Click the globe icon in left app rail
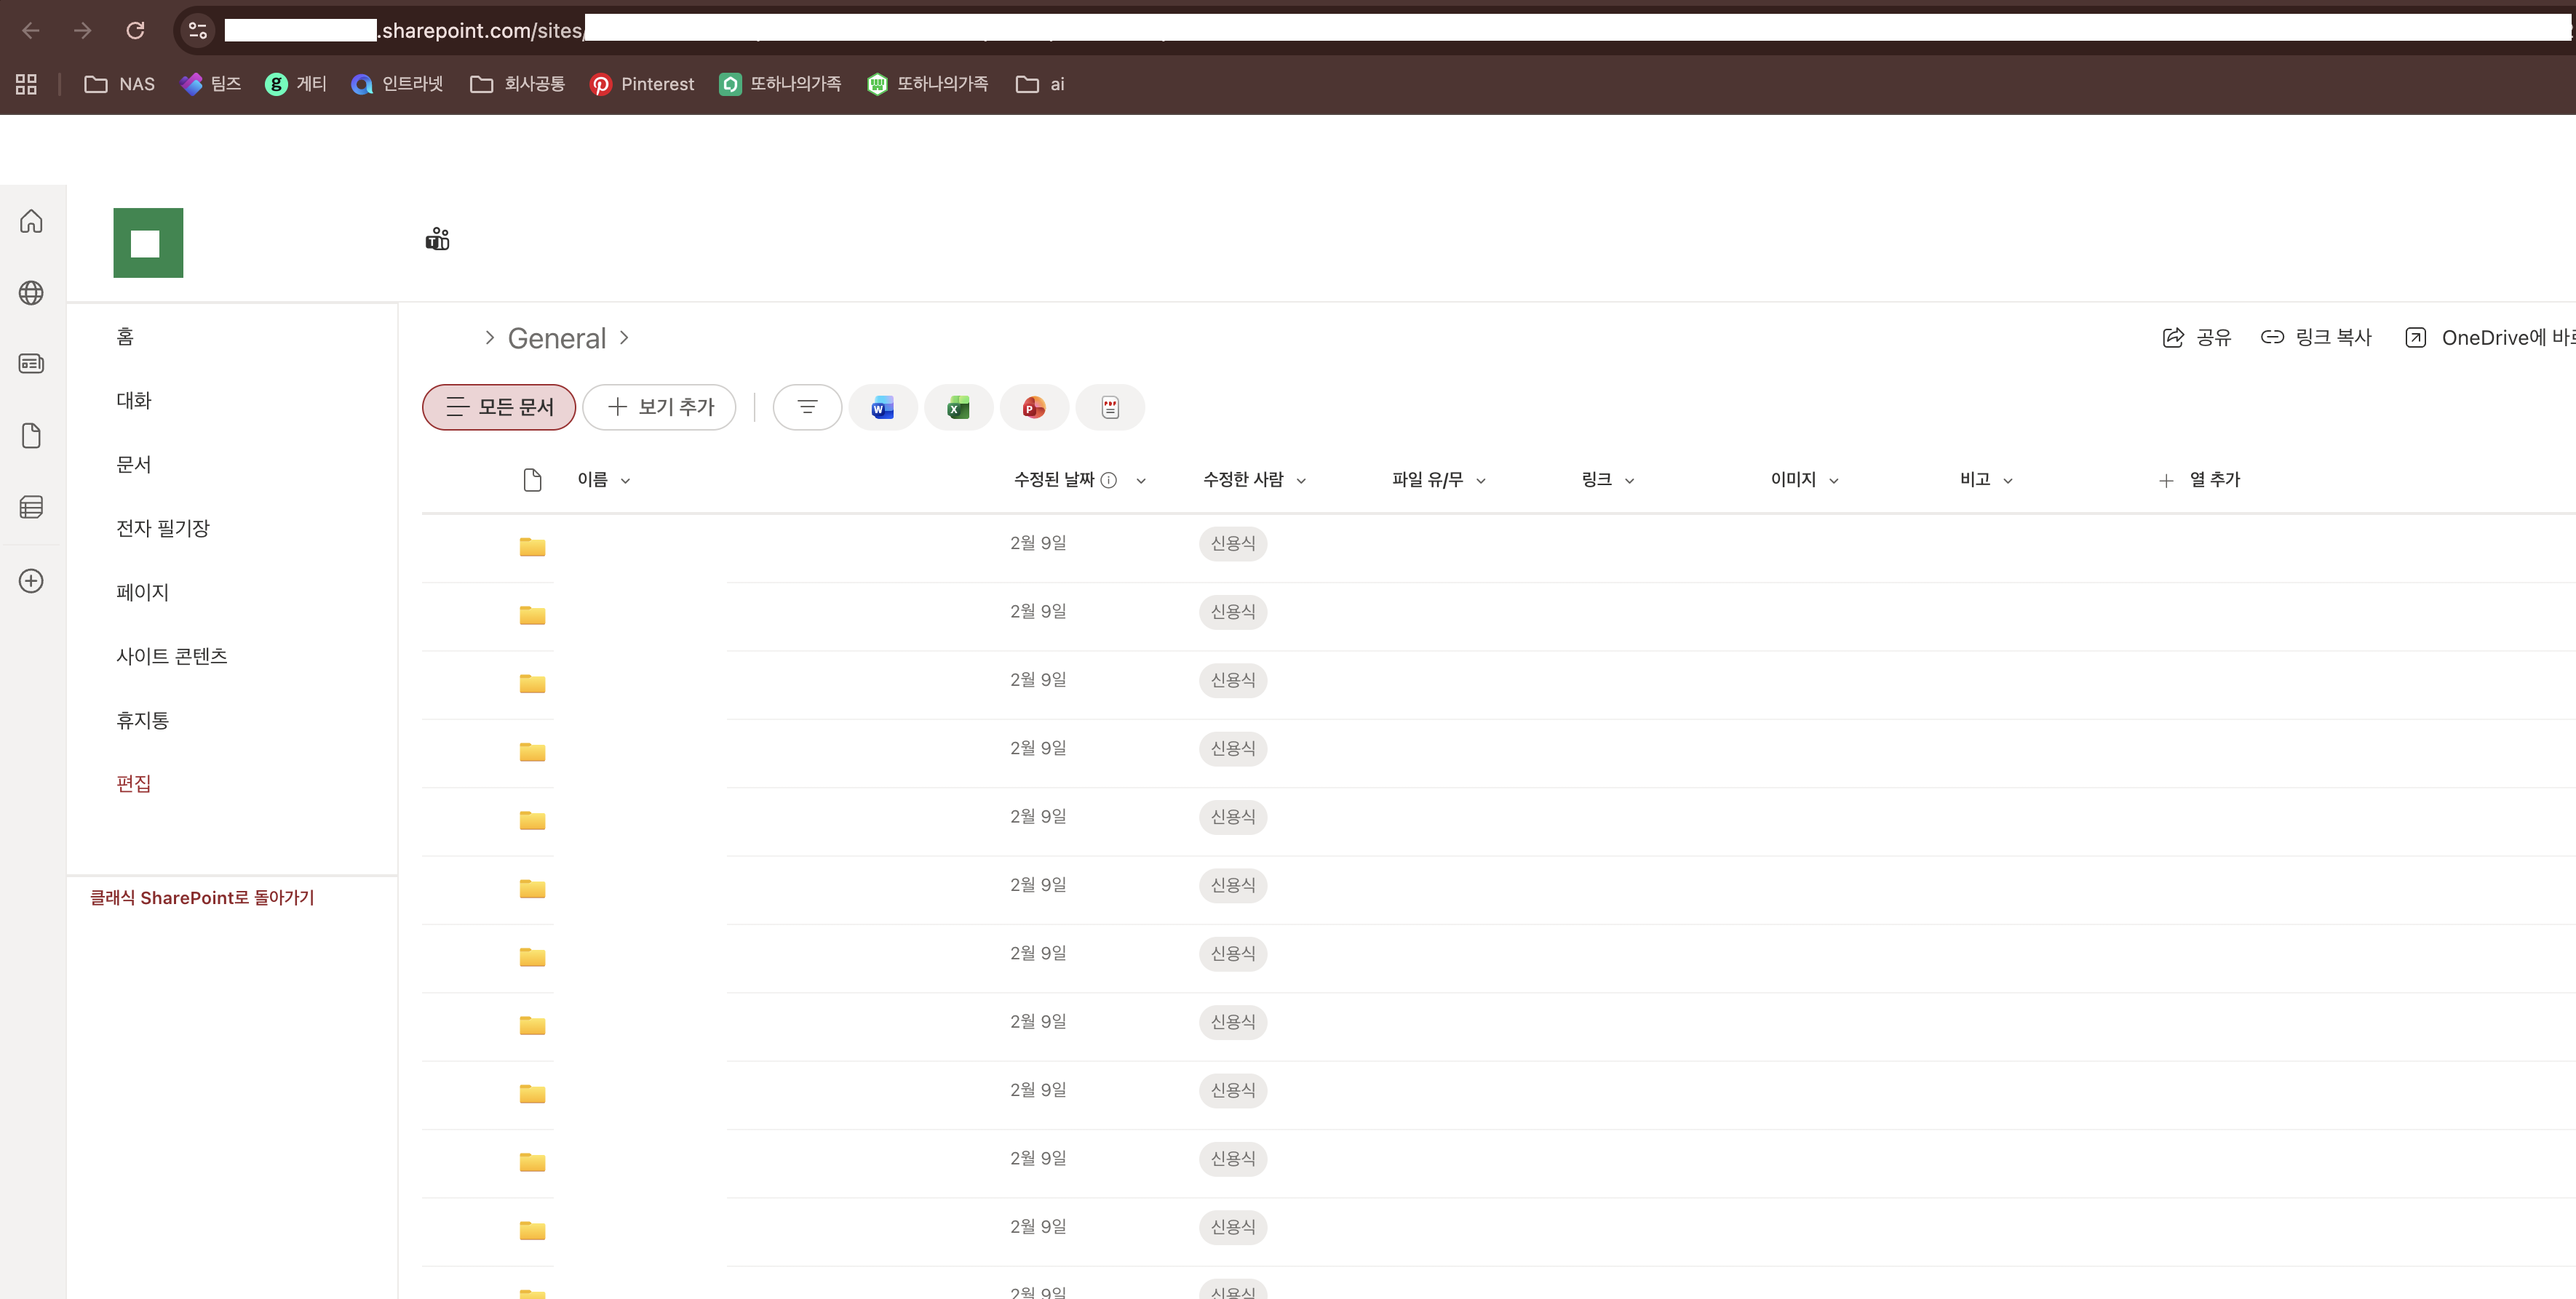Screen dimensions: 2576x1299 31,293
